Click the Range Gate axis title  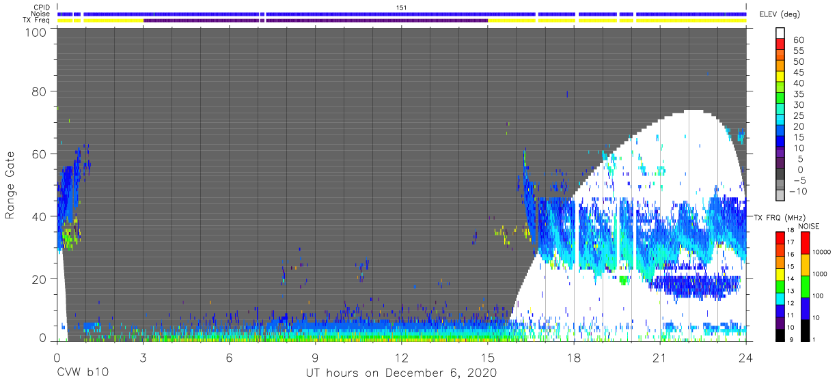10,184
